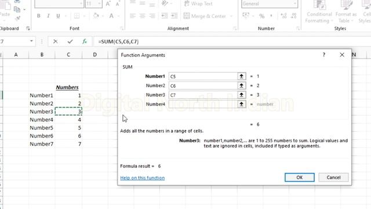Open Format as Table gallery

(x=346, y=12)
